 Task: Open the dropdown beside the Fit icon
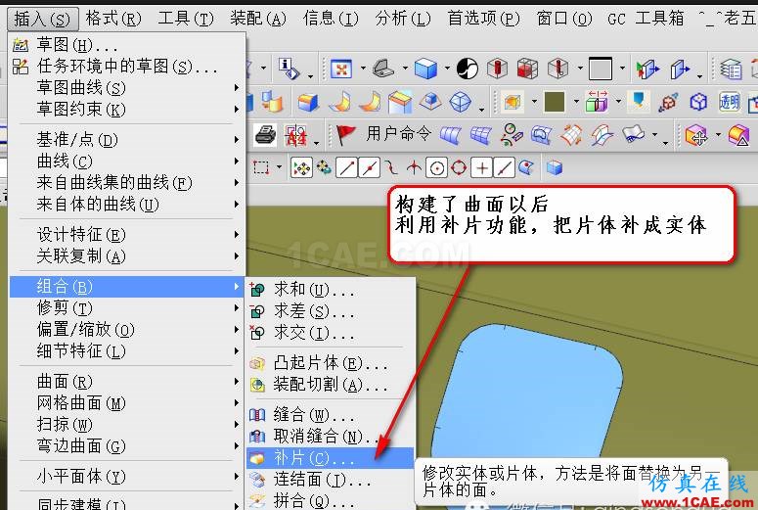tap(363, 69)
